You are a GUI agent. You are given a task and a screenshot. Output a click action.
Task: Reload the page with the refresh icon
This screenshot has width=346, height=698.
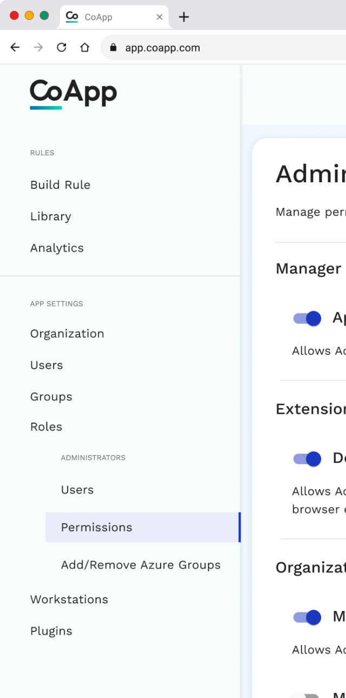(62, 48)
